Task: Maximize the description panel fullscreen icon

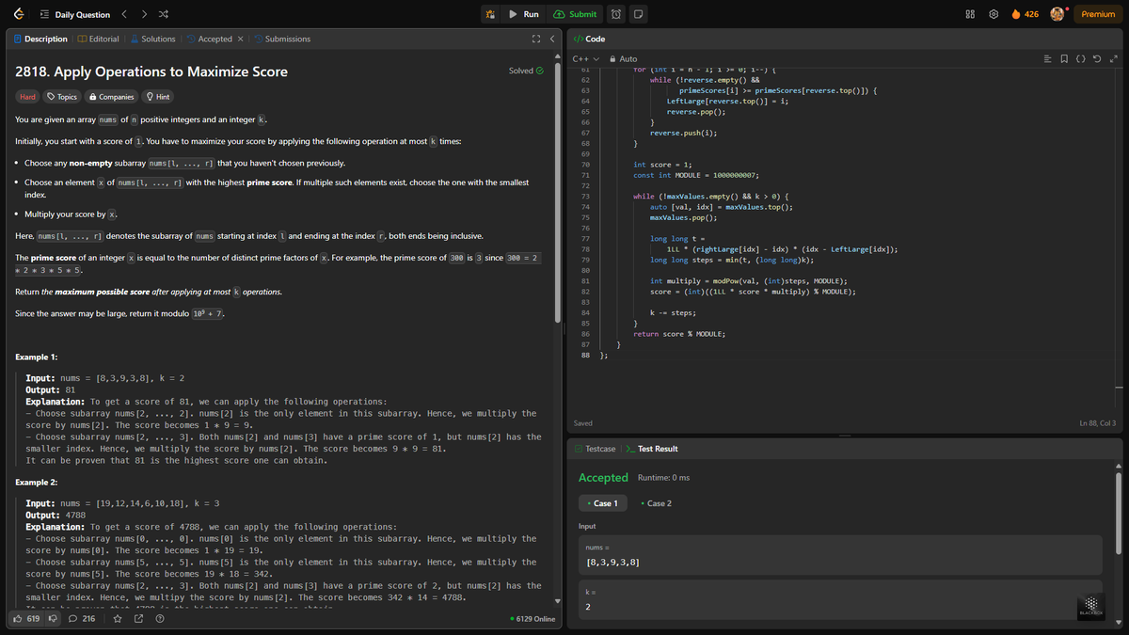Action: click(x=536, y=39)
